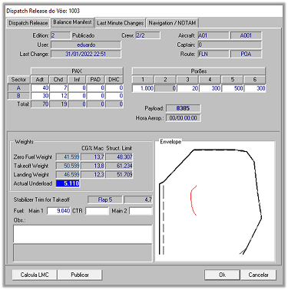Click the Fuel Main 1 field
Viewport: 288px width, 290px height.
click(58, 211)
